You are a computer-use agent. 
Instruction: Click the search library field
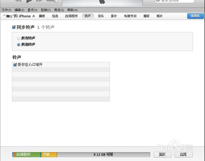[x=175, y=1]
